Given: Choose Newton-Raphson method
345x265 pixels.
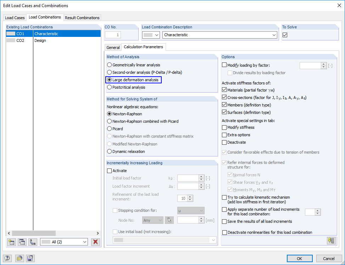Looking at the screenshot, I should pyautogui.click(x=124, y=114).
